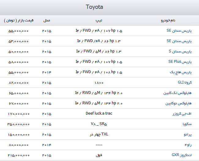Click the spec text for هایلوکس دوکابین
The width and height of the screenshot is (199, 161).
pyautogui.click(x=99, y=103)
